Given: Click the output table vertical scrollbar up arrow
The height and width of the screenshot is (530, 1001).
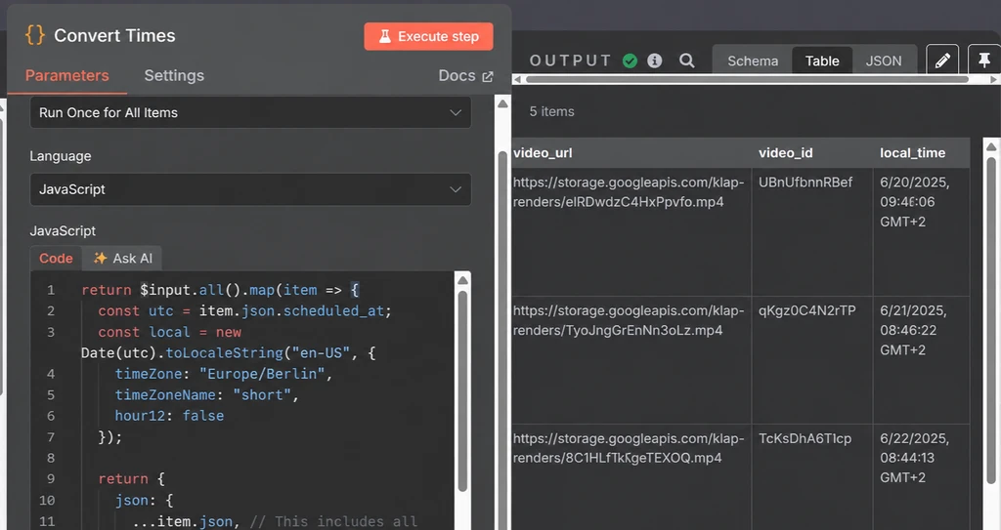Looking at the screenshot, I should point(991,146).
